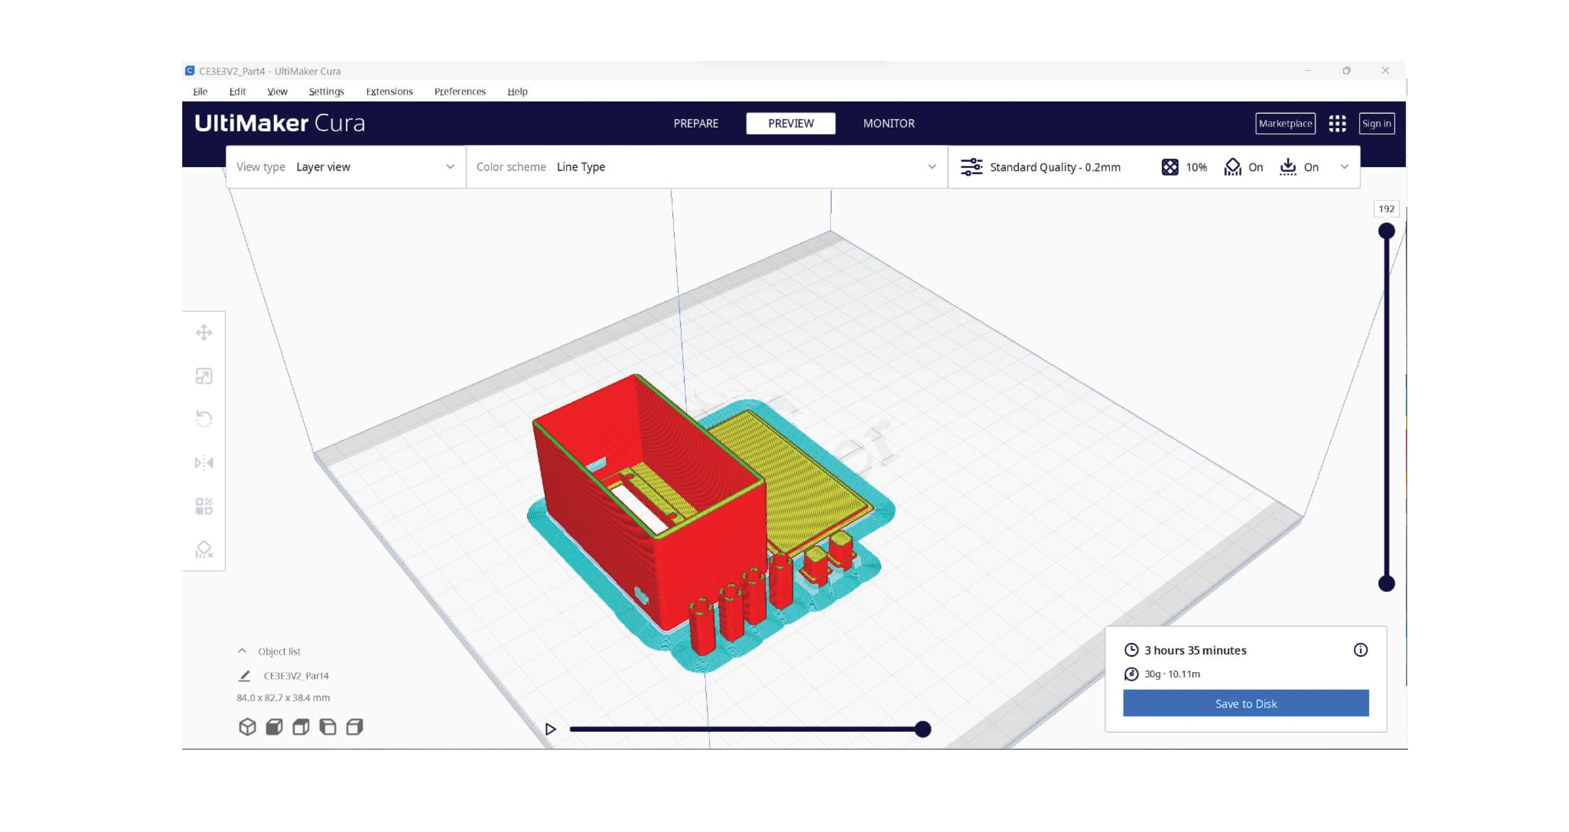The height and width of the screenshot is (832, 1569).
Task: Open print settings via slider icon
Action: (x=972, y=167)
